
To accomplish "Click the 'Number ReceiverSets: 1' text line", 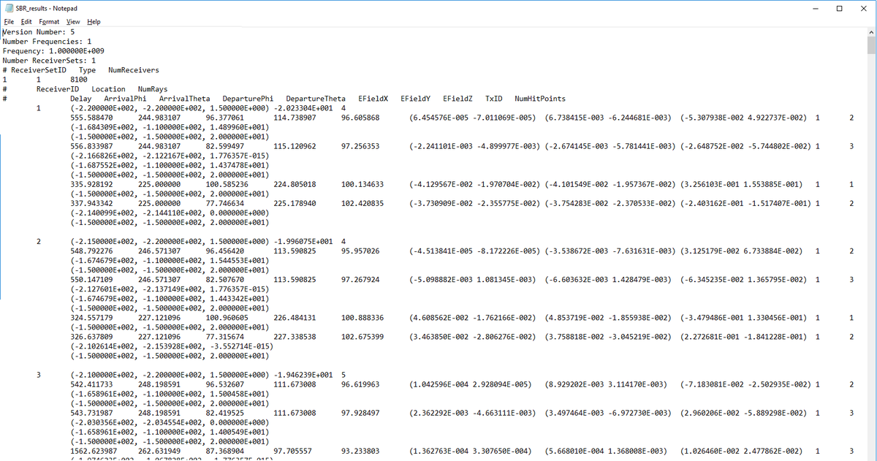I will pos(48,60).
